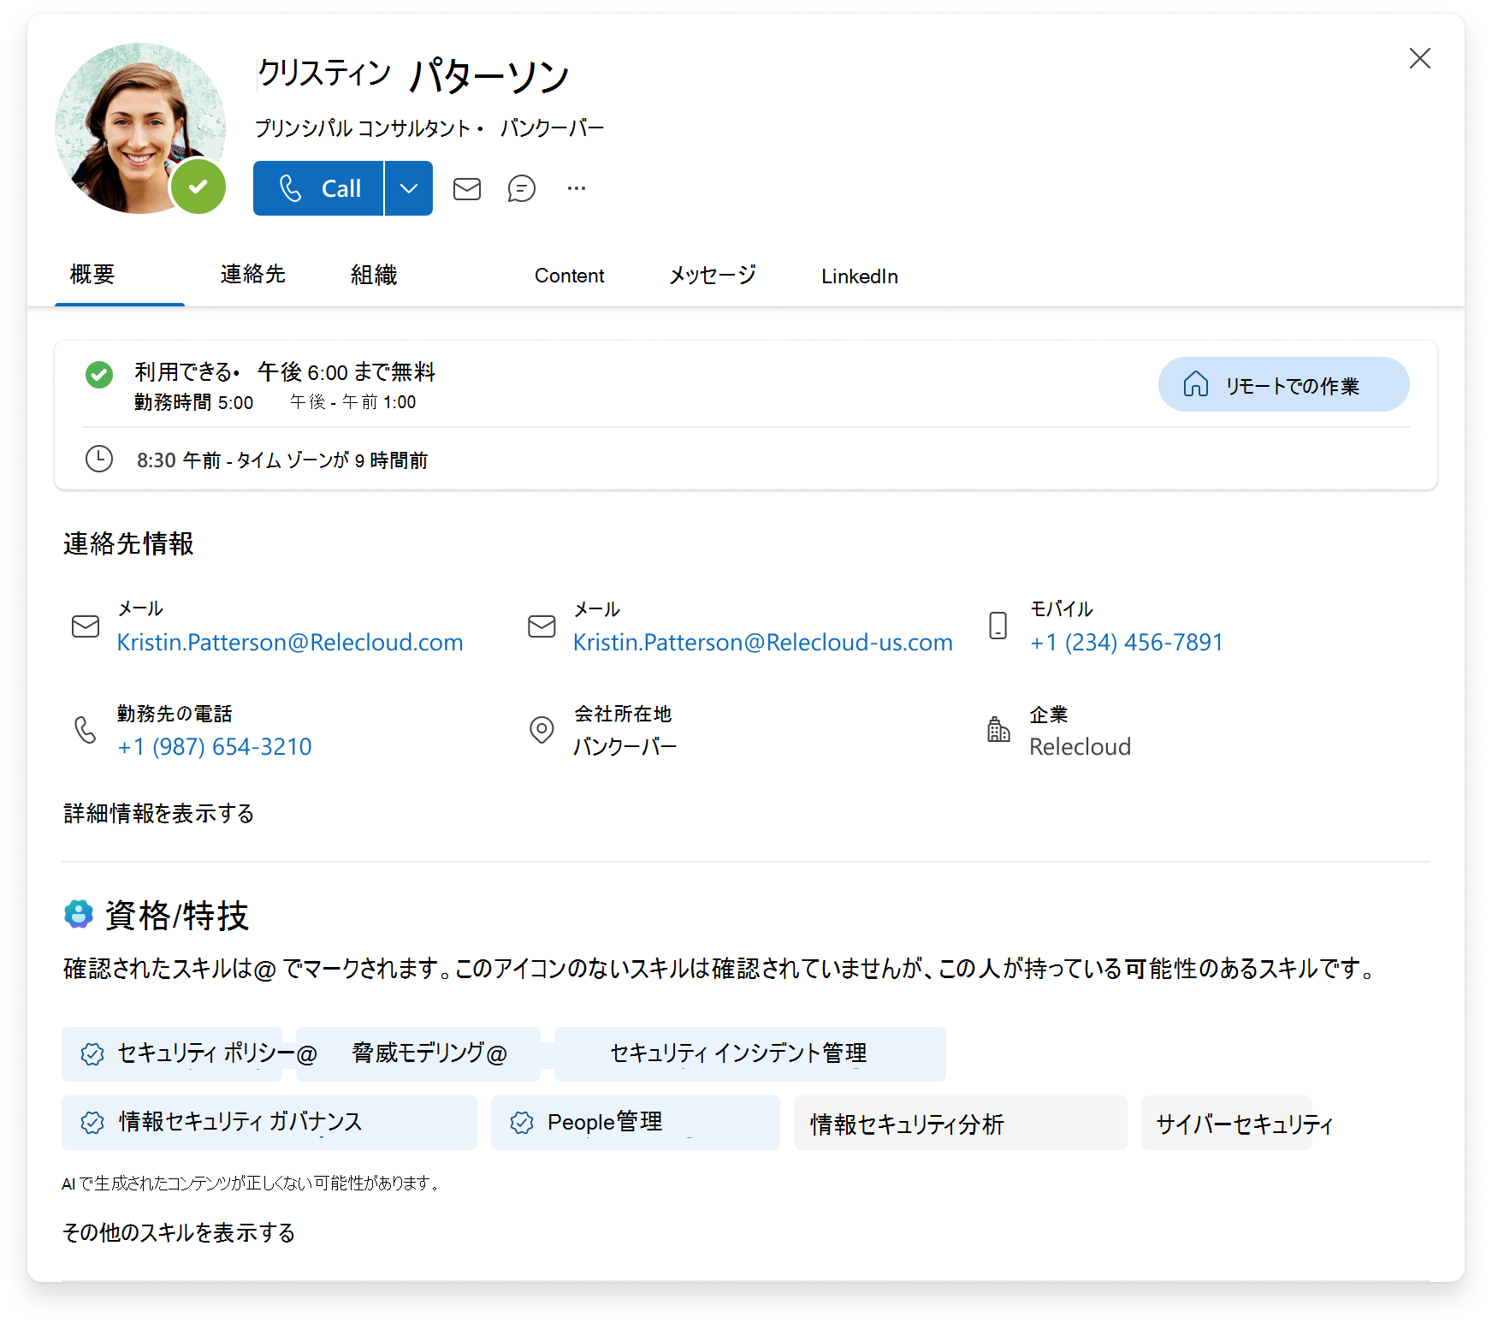Switch to the Content tab
This screenshot has width=1492, height=1323.
click(x=569, y=276)
